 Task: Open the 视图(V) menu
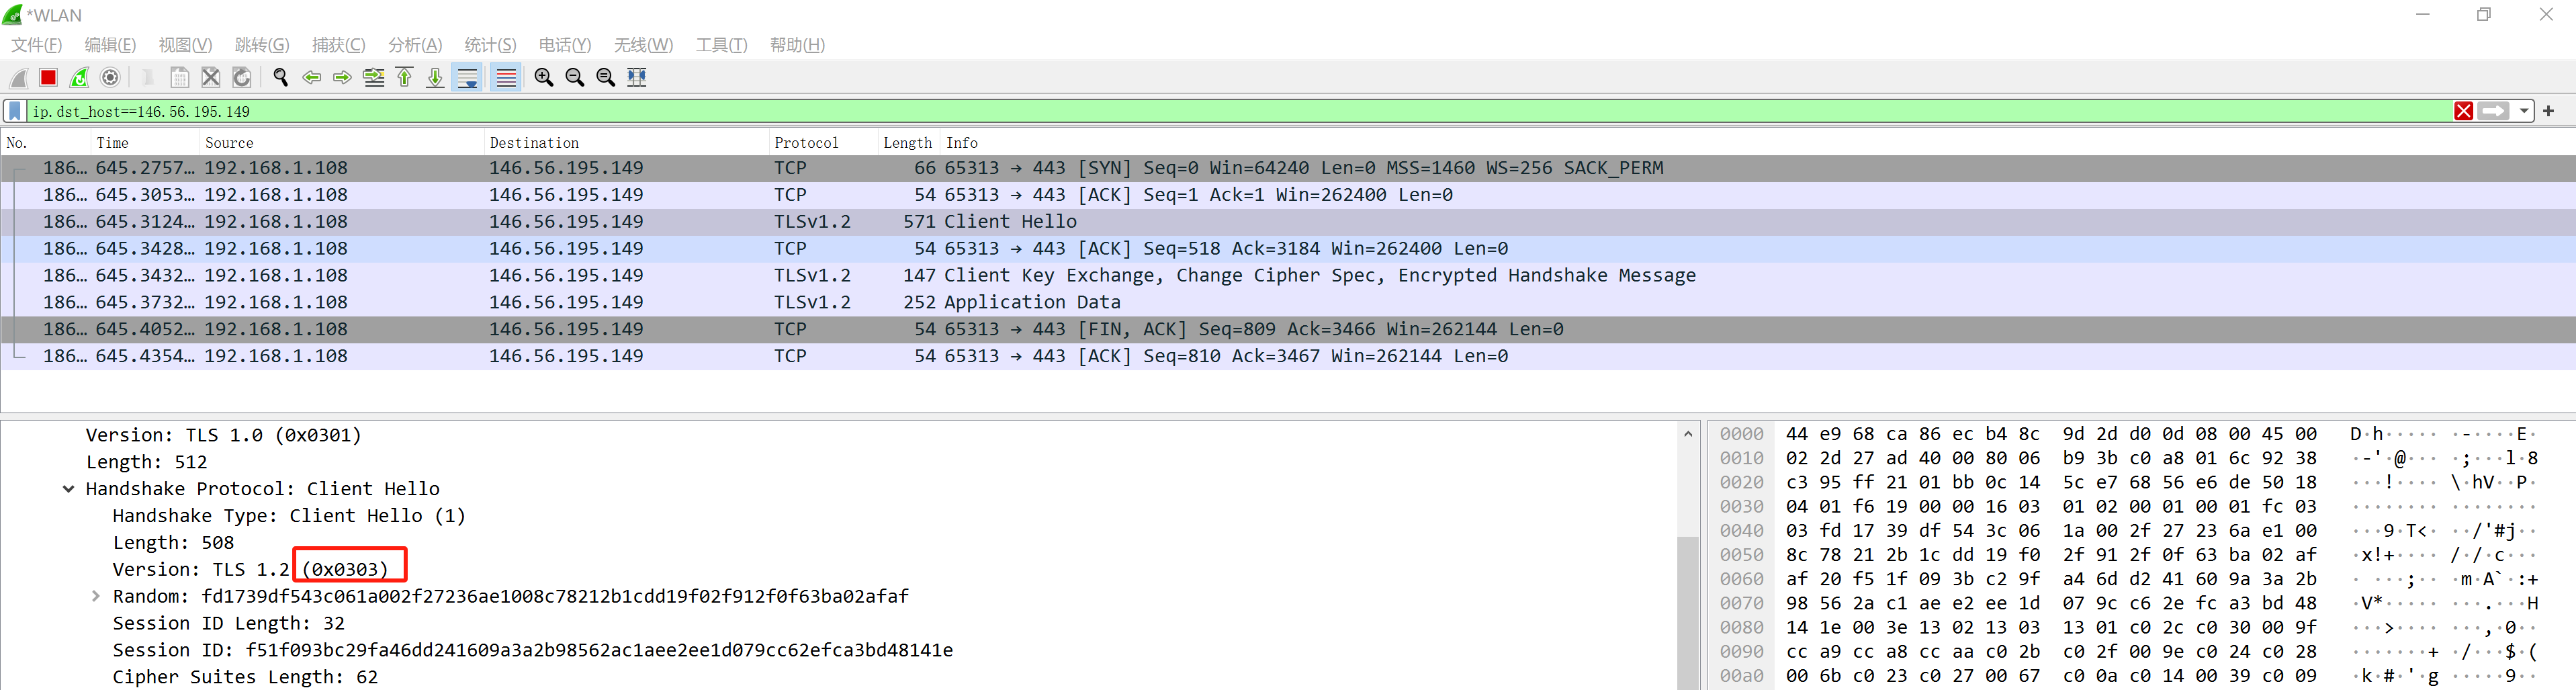185,45
